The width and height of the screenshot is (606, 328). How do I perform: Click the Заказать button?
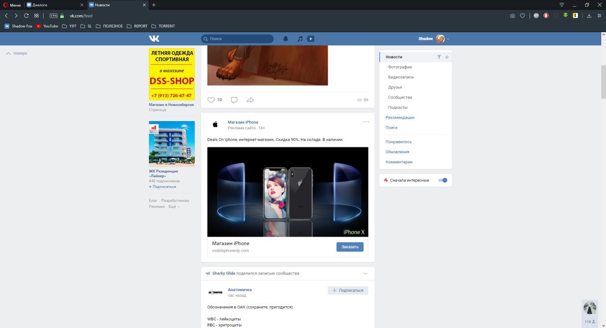click(350, 247)
